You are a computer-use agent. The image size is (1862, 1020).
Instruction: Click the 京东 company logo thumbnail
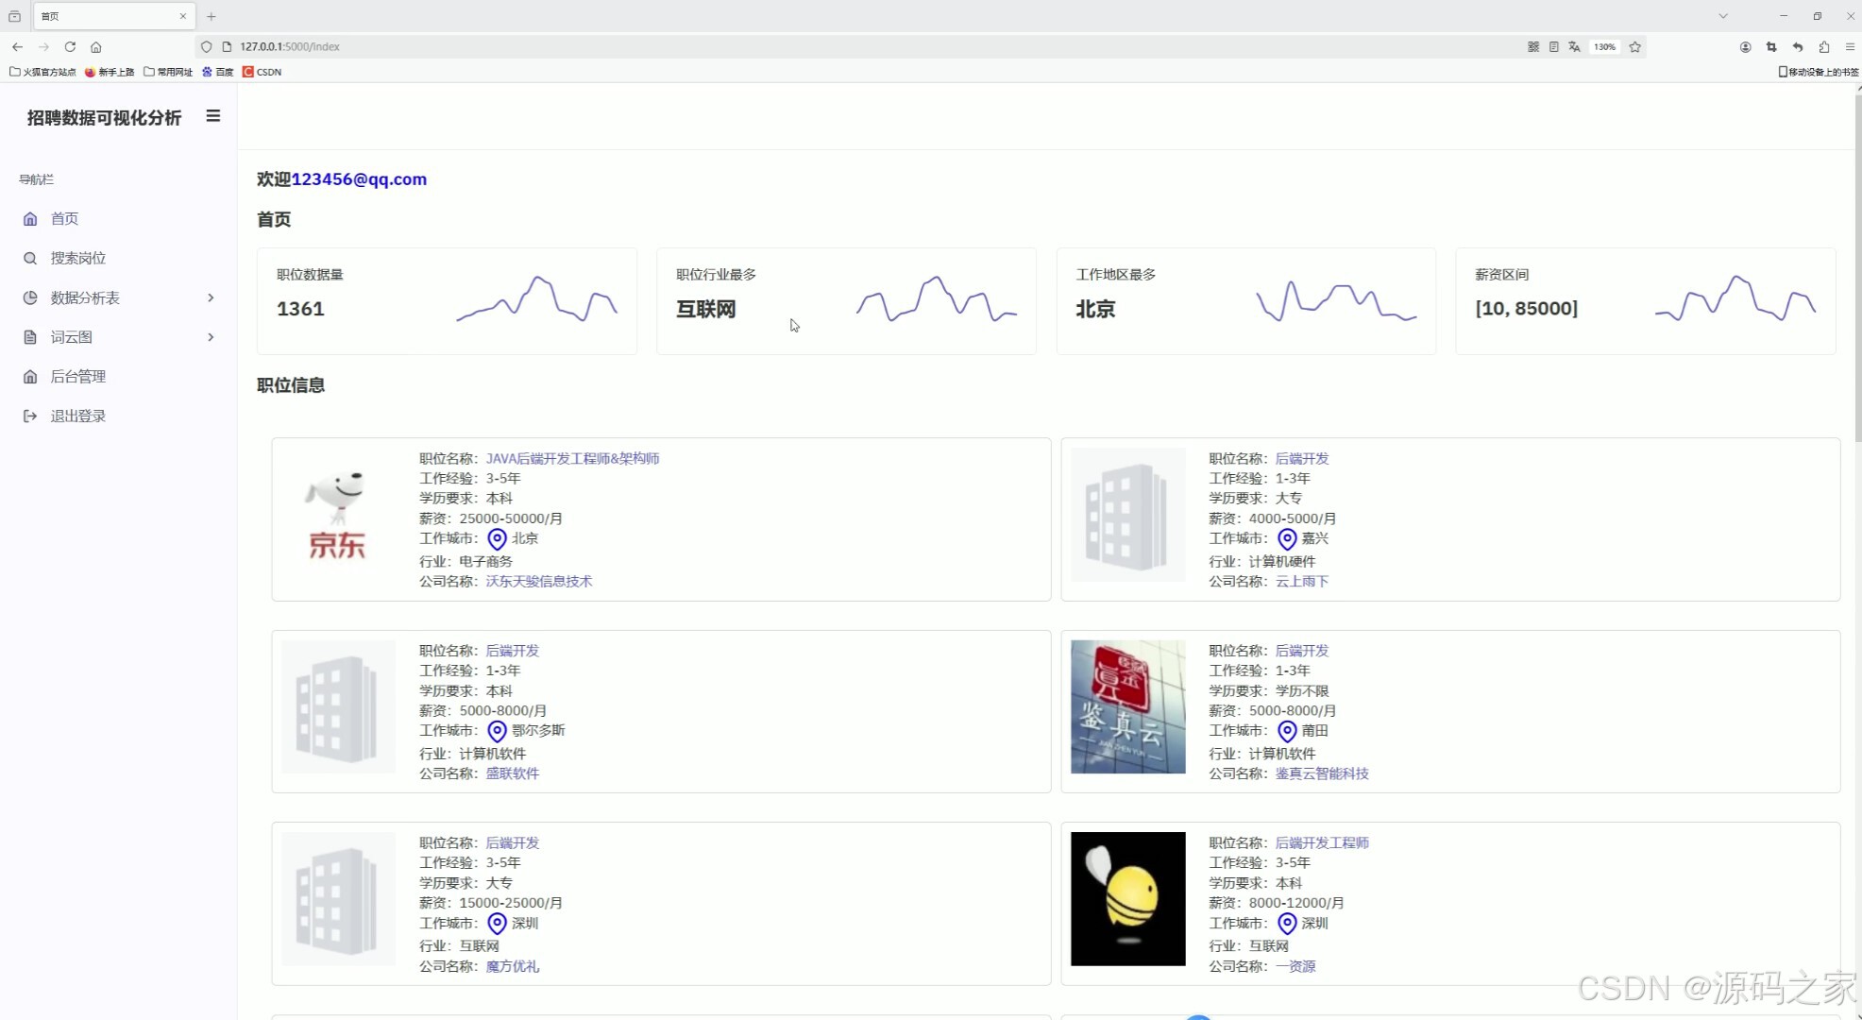338,517
